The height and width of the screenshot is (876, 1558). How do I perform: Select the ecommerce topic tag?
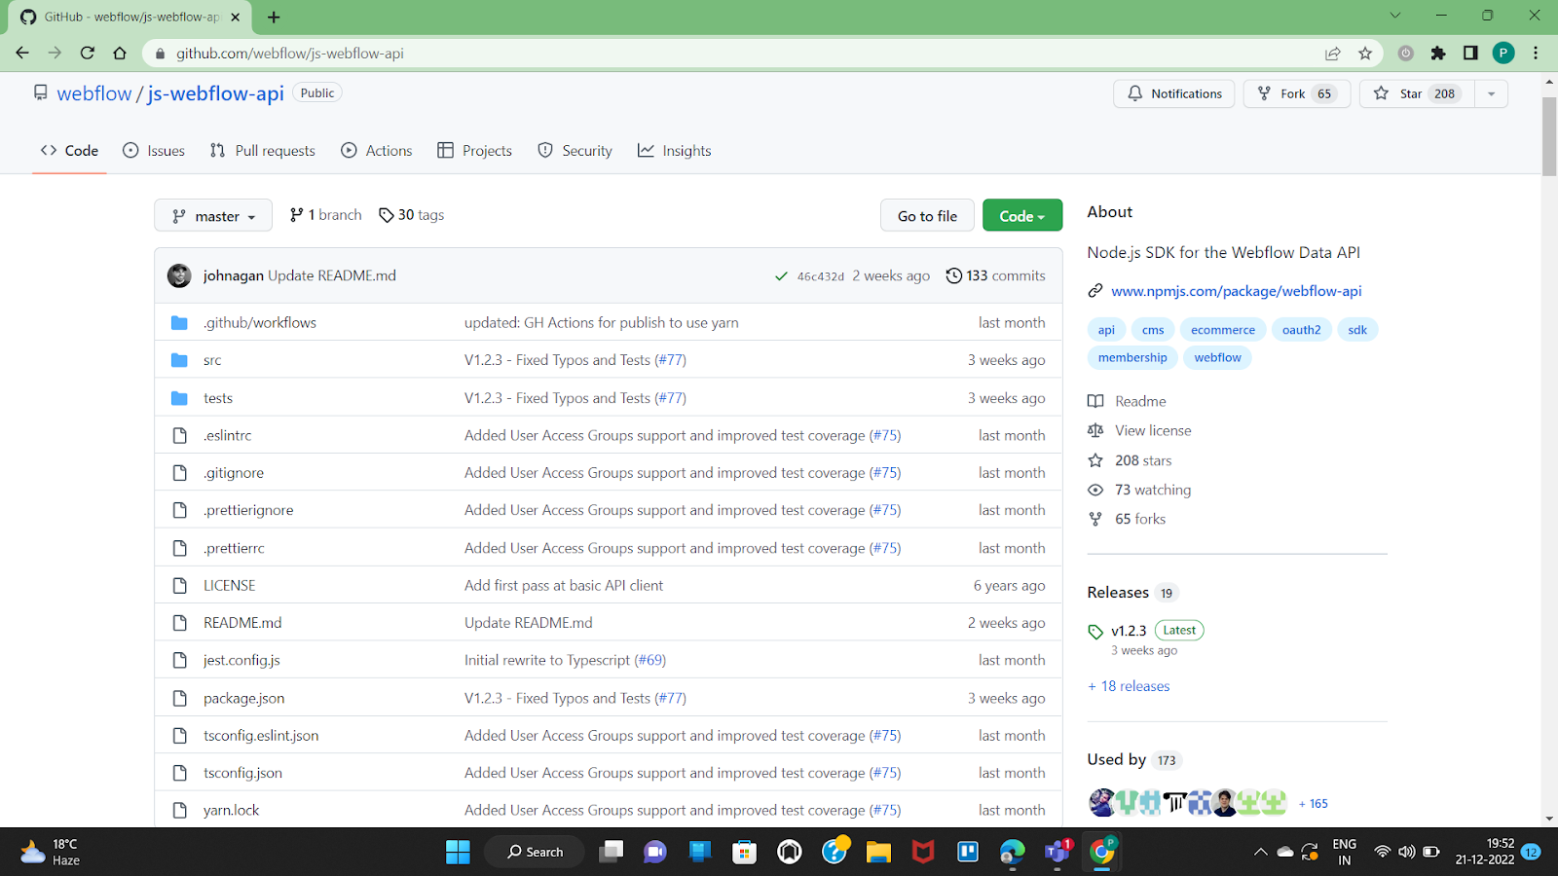[1223, 330]
